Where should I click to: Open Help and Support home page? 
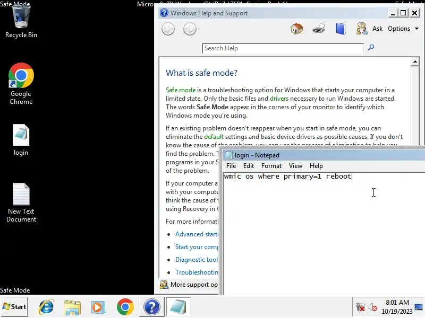tap(297, 29)
